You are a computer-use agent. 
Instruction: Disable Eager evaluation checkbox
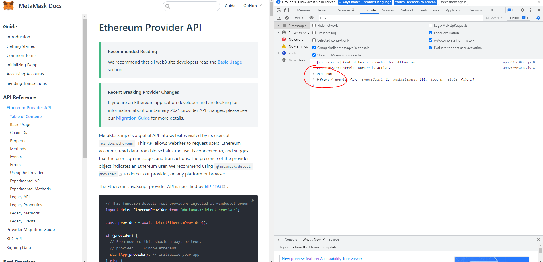coord(431,33)
